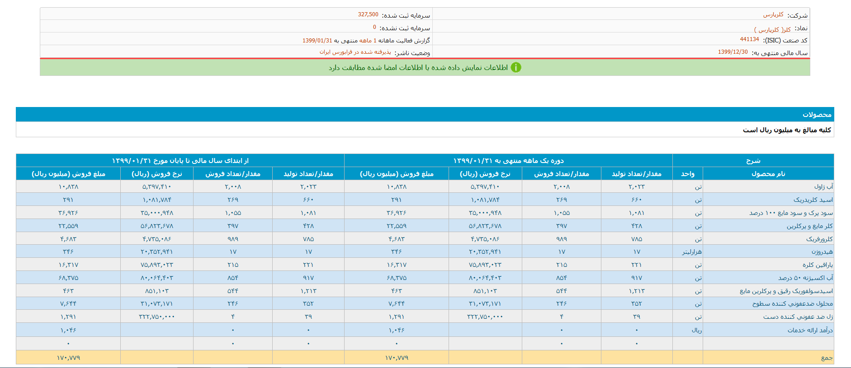The image size is (851, 368).
Task: Click the 'نام محصول' column header
Action: (768, 173)
